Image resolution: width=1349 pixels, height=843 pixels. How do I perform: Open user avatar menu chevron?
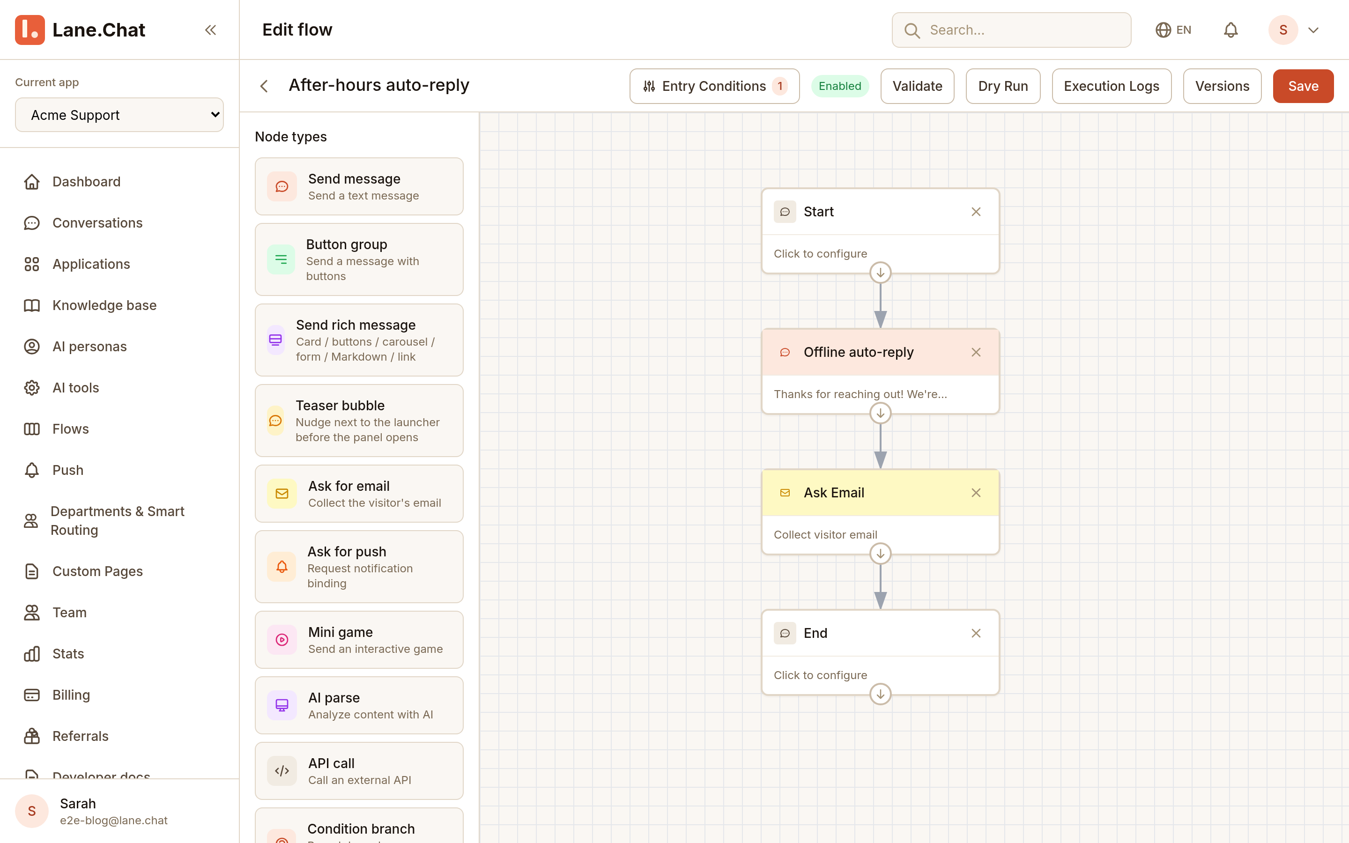pyautogui.click(x=1313, y=30)
